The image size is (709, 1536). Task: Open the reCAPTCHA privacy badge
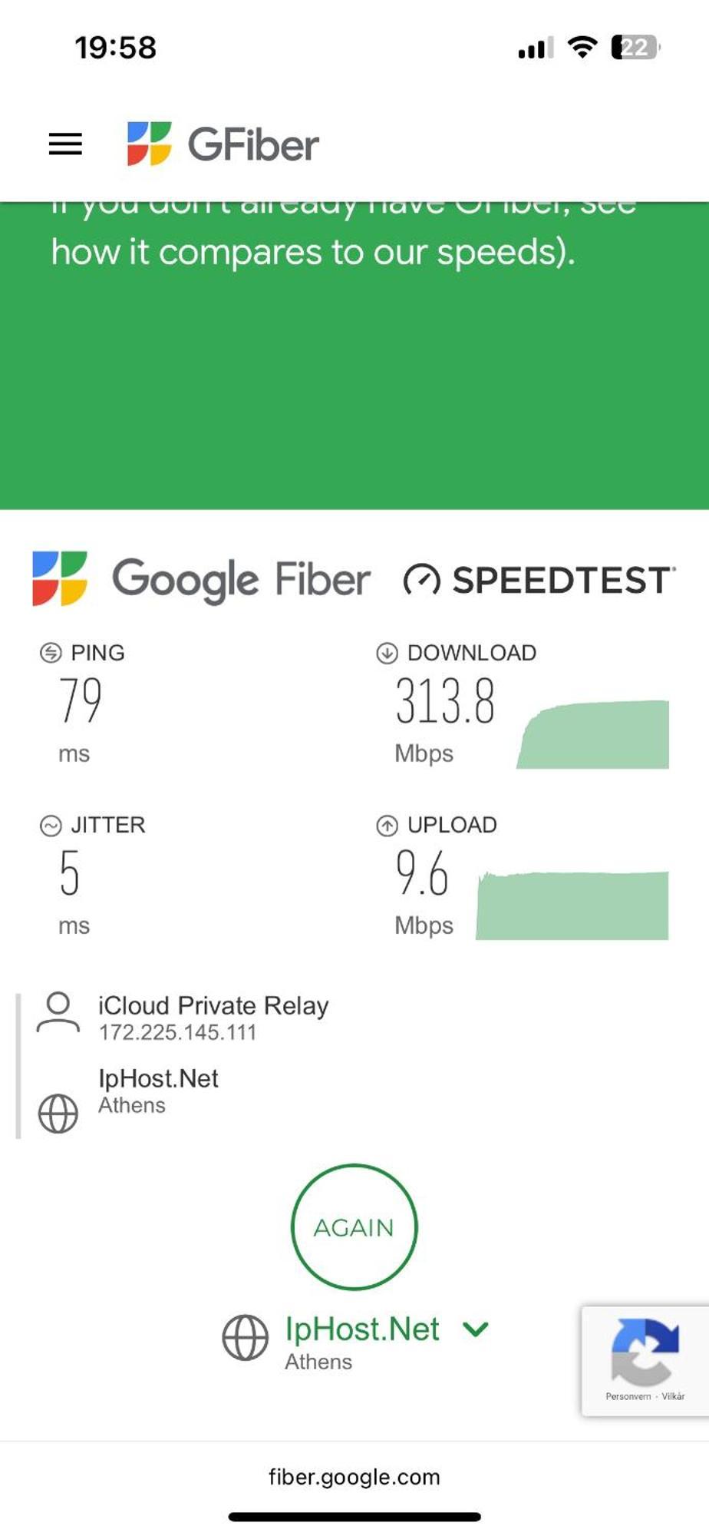point(645,1360)
